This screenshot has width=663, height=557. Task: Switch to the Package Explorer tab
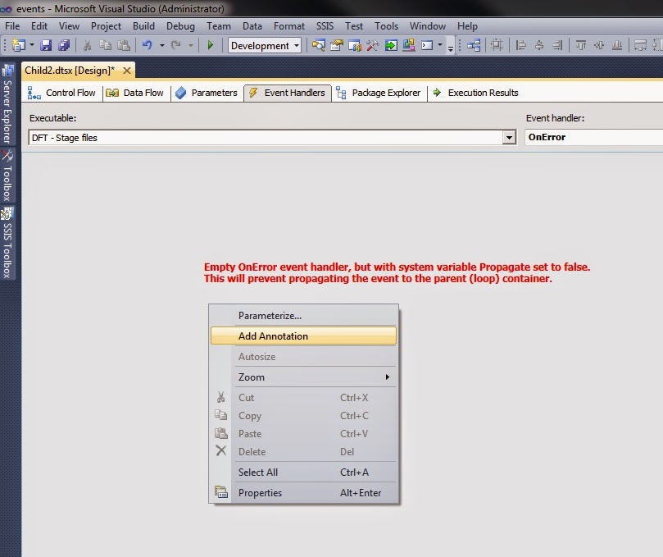pyautogui.click(x=379, y=94)
